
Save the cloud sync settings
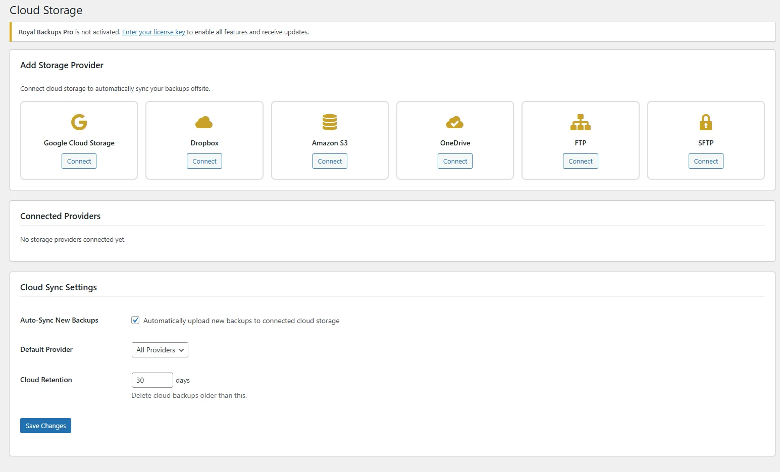click(45, 426)
